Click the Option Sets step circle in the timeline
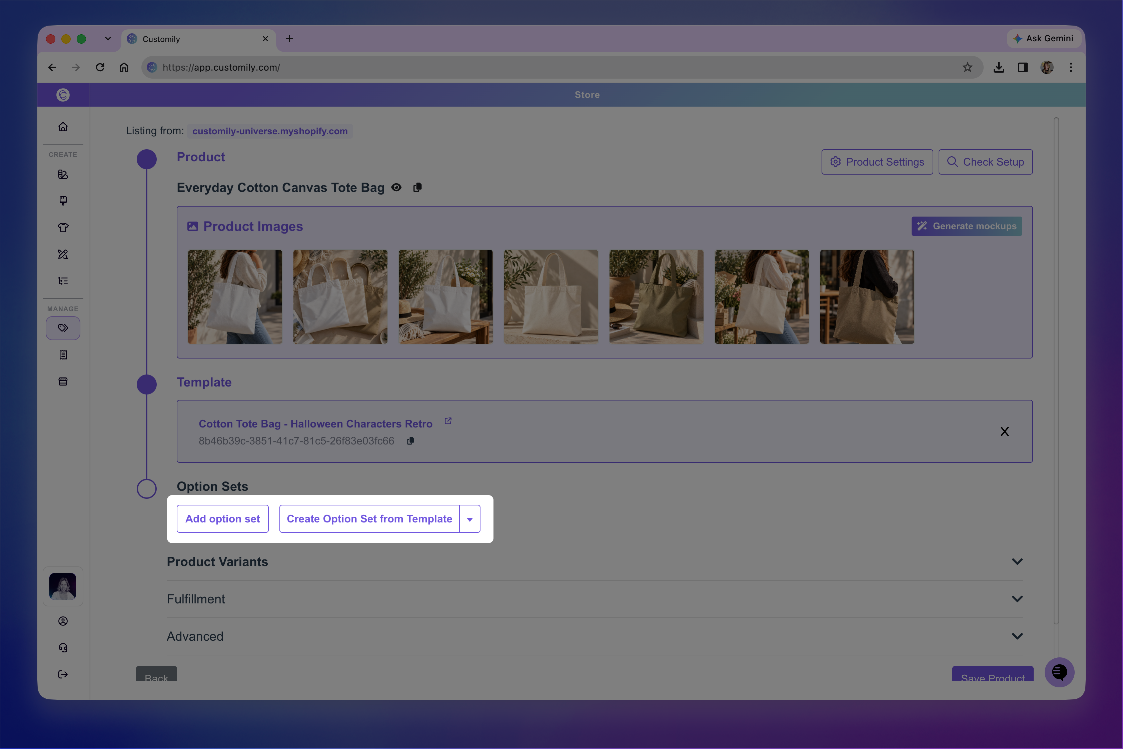Image resolution: width=1123 pixels, height=749 pixels. pos(147,489)
